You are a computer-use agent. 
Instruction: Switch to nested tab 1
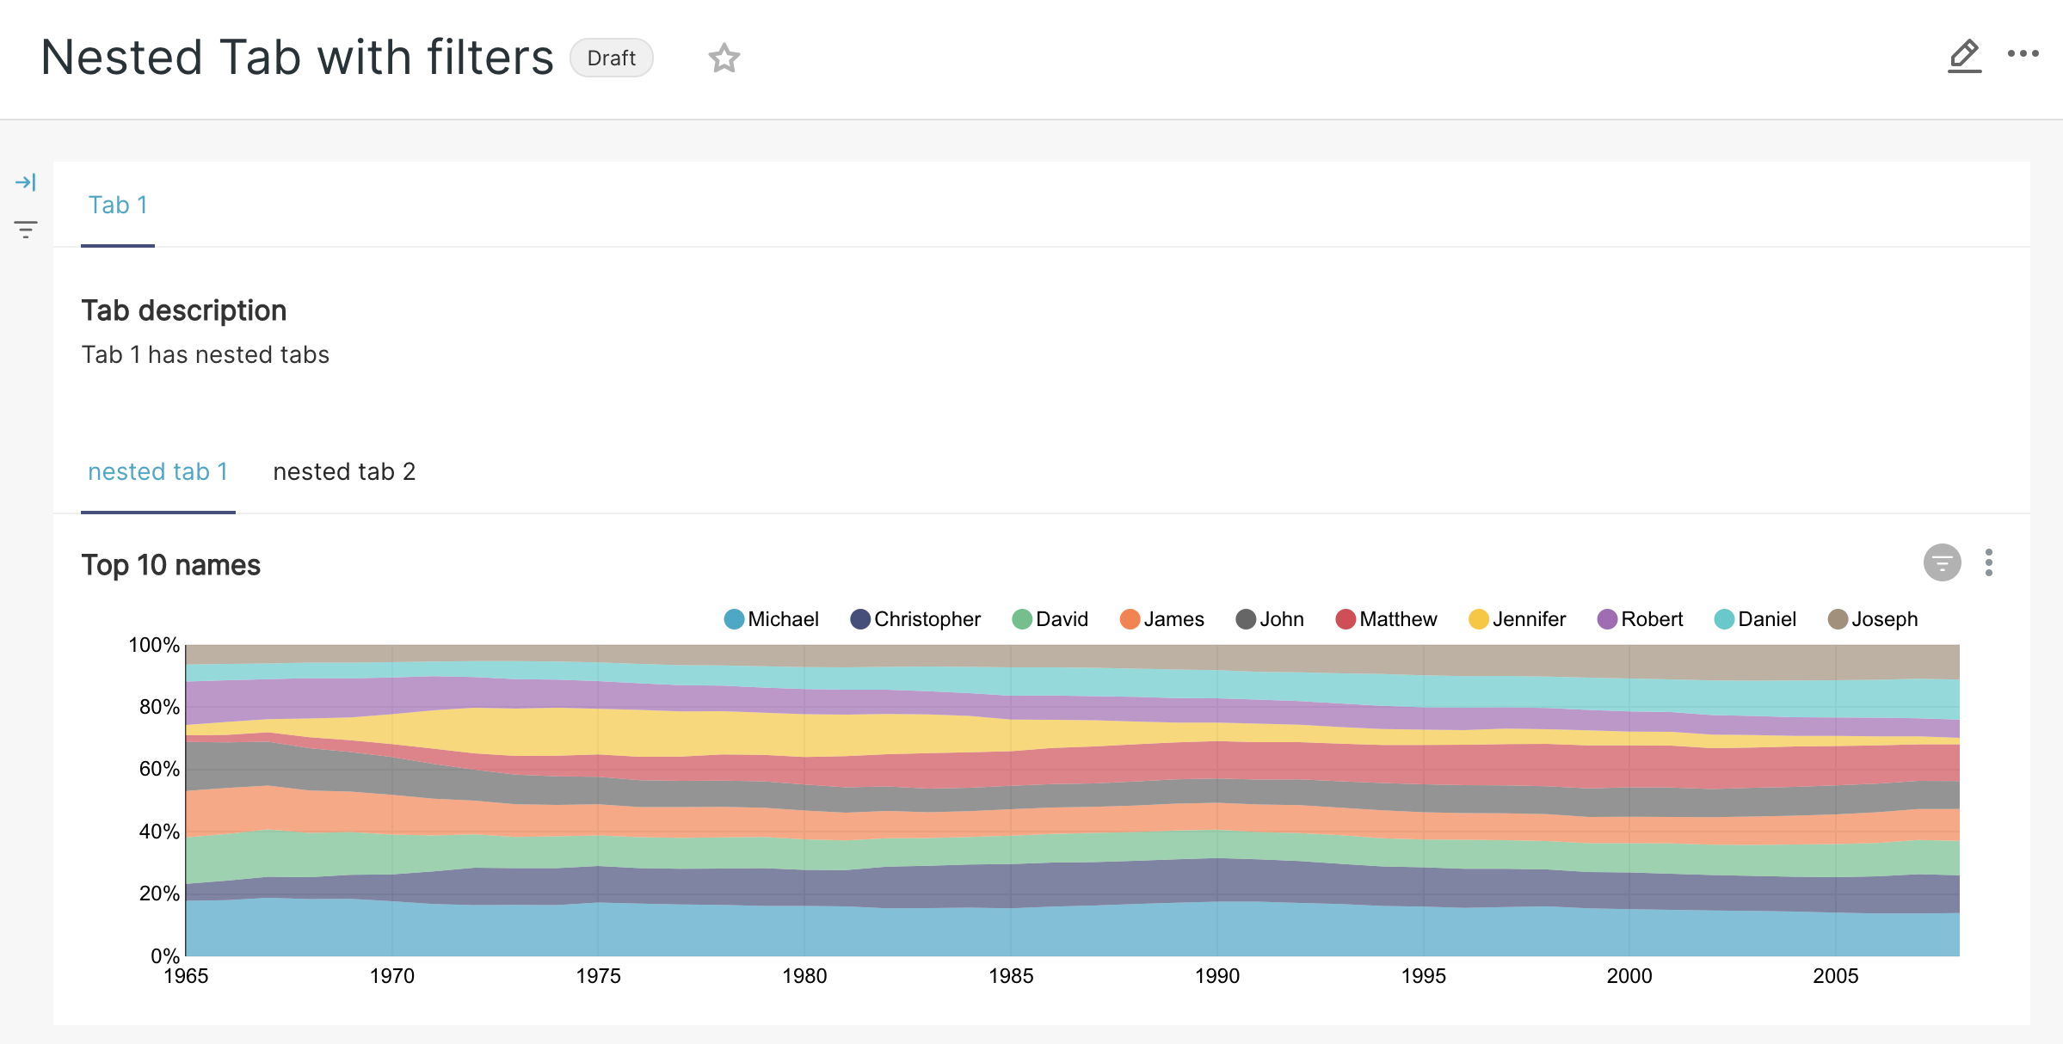tap(158, 472)
